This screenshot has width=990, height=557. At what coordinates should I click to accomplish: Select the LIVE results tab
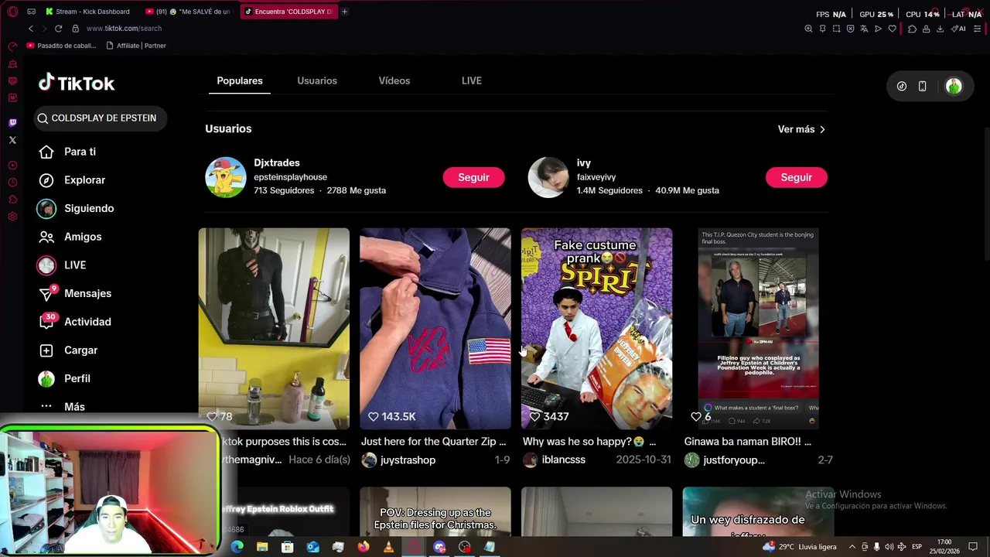[x=472, y=80]
